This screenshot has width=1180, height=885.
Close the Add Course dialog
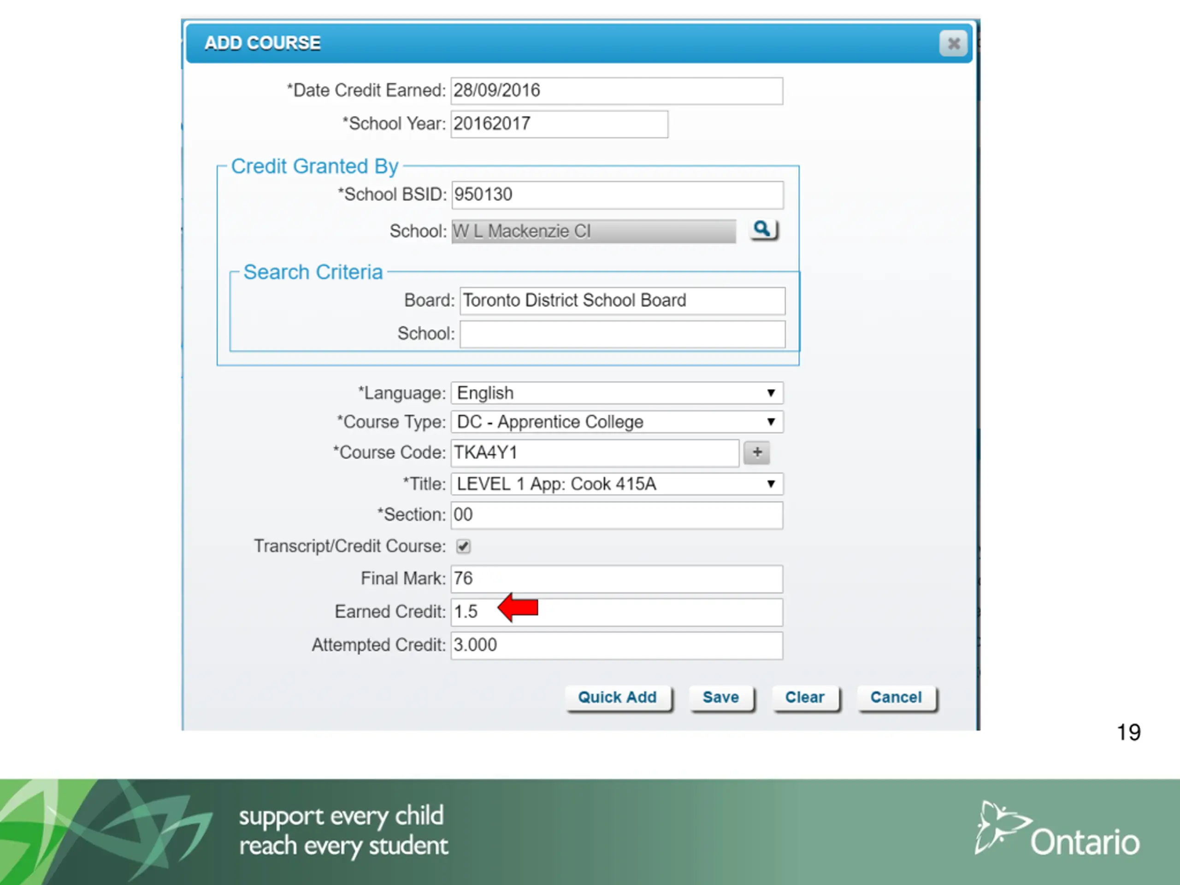coord(953,43)
